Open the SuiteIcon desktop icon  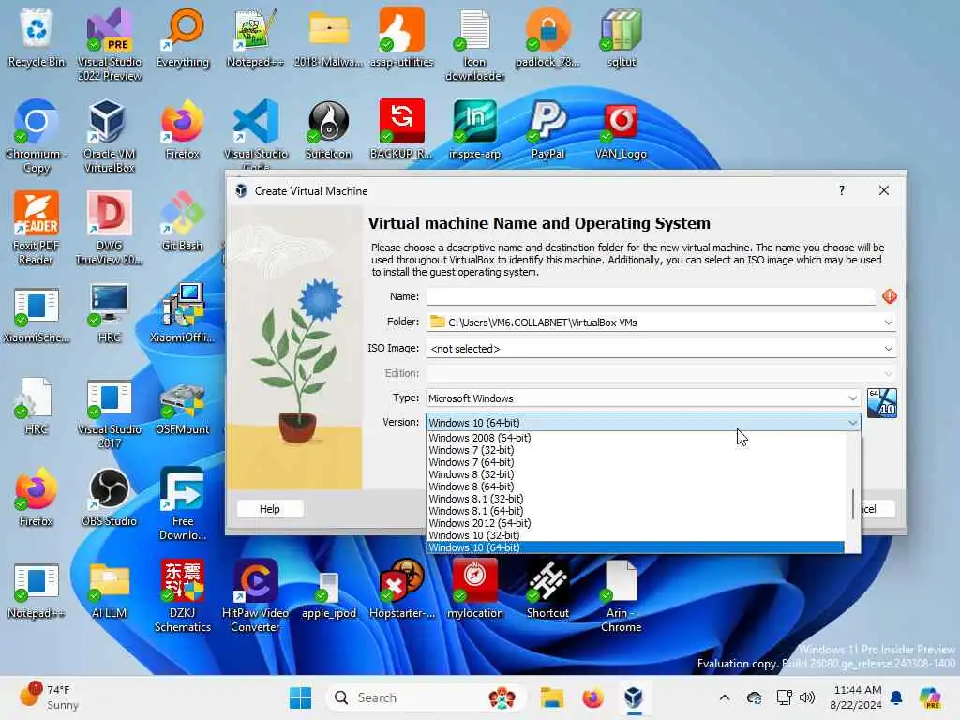[x=329, y=129]
